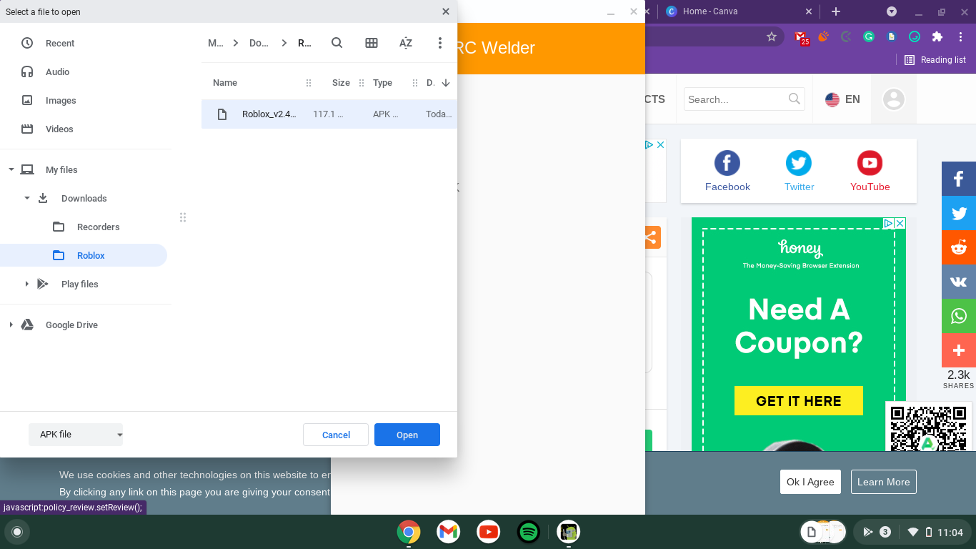Open the Reading list
Image resolution: width=976 pixels, height=549 pixels.
935,60
